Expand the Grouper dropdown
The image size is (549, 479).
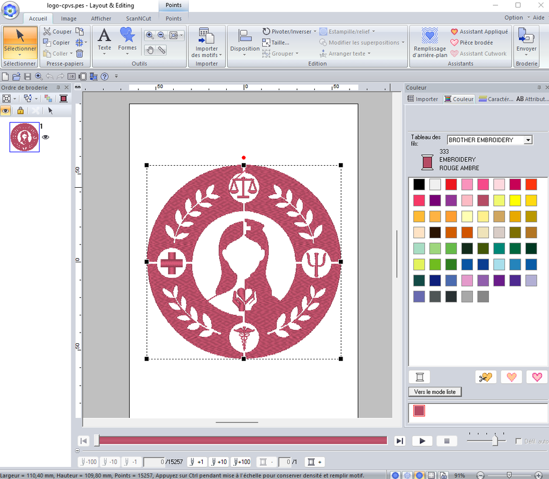pos(298,54)
